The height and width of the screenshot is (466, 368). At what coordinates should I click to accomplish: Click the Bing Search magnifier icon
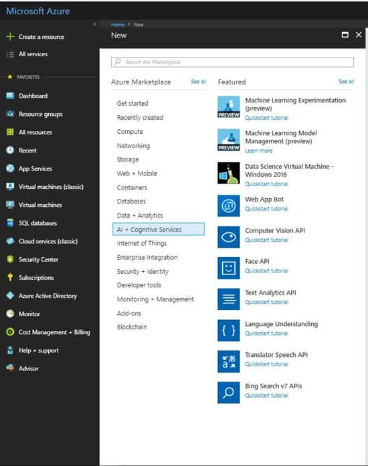pyautogui.click(x=228, y=392)
